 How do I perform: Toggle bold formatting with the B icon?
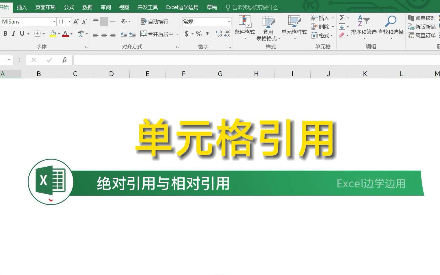pos(5,33)
